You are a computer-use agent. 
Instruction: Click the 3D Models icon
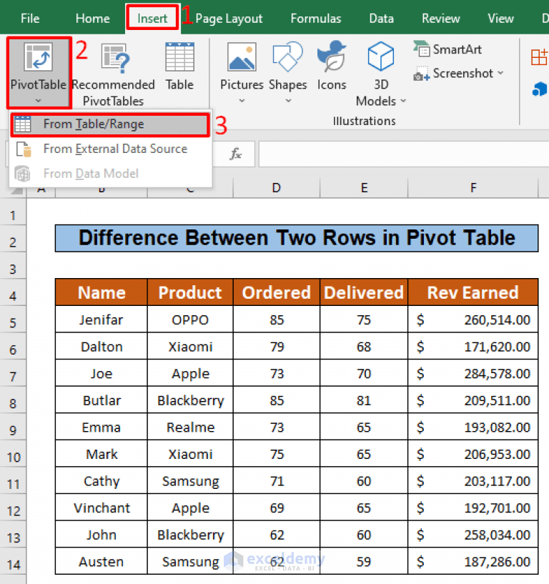click(380, 56)
